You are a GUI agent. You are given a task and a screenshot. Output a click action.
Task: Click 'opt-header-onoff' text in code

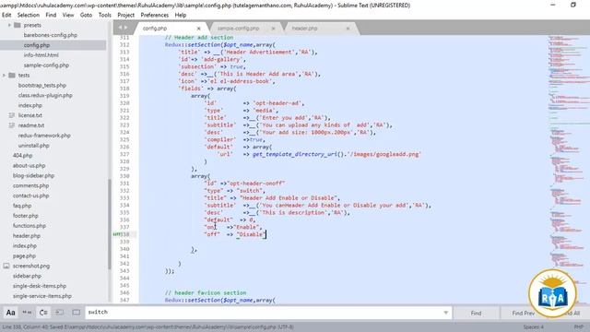point(256,184)
